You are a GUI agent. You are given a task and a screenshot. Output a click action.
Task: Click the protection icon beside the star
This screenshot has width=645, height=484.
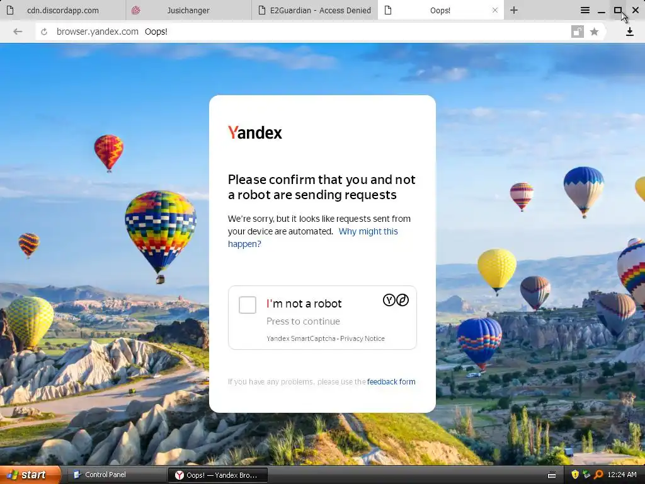578,32
